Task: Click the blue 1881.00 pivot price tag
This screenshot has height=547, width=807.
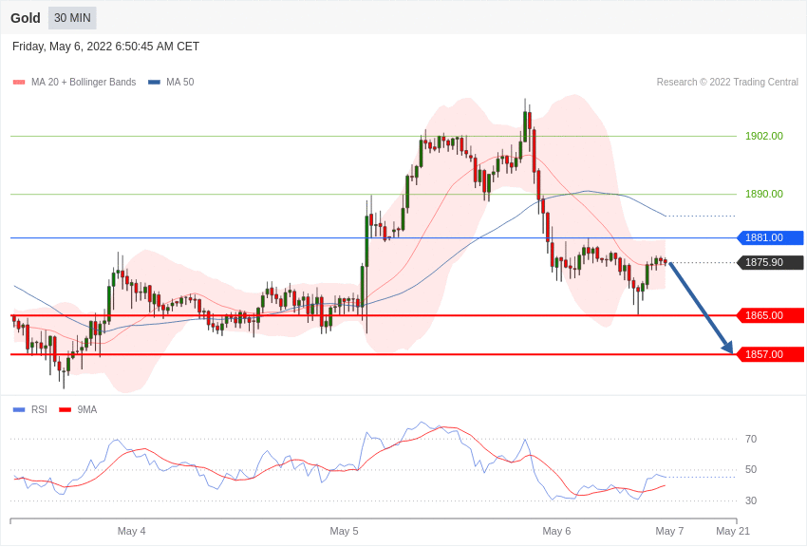Action: (771, 237)
